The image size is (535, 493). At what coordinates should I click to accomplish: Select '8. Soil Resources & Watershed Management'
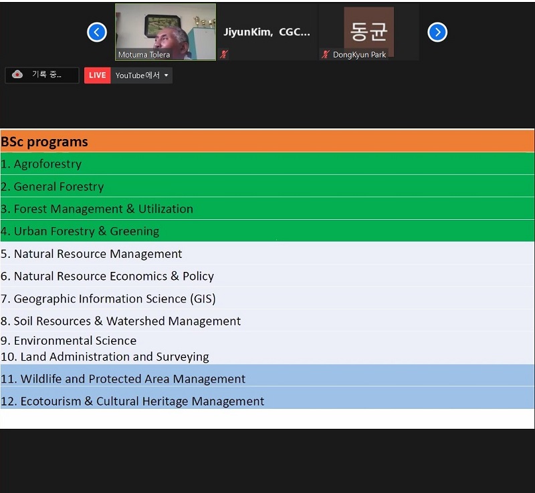tap(267, 321)
